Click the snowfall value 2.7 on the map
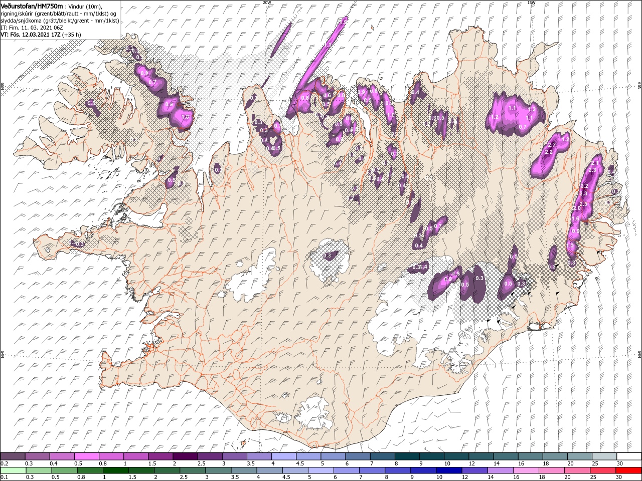The image size is (642, 481). (552, 145)
